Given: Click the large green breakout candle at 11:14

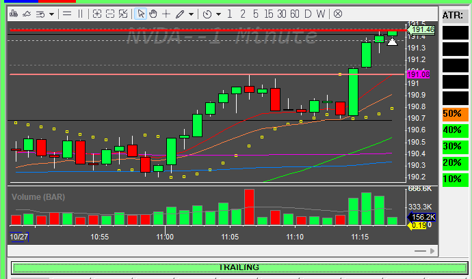Looking at the screenshot, I should tap(354, 92).
